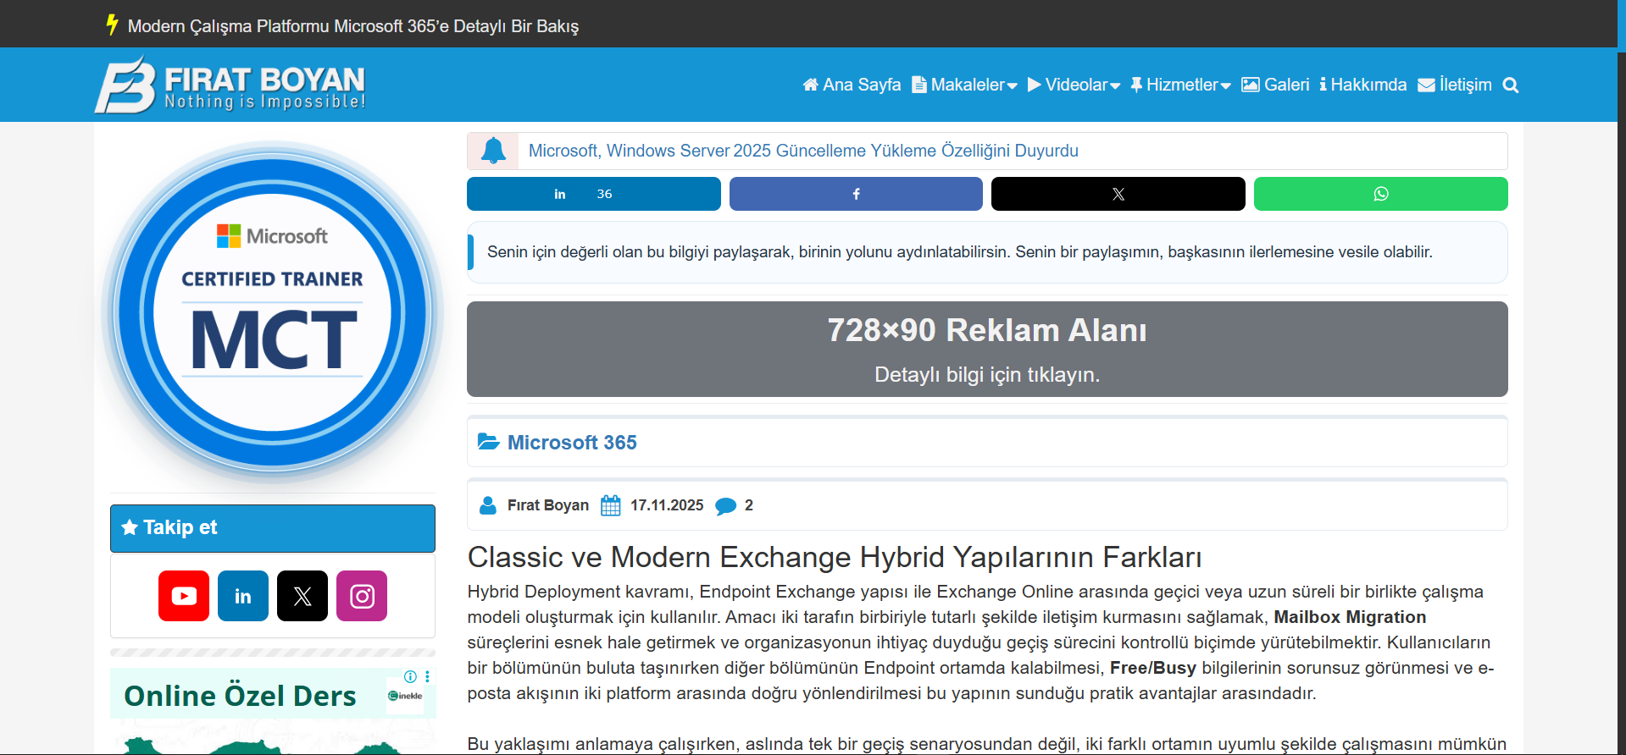Screen dimensions: 1626x755
Task: Go to Ana Sayfa
Action: point(852,85)
